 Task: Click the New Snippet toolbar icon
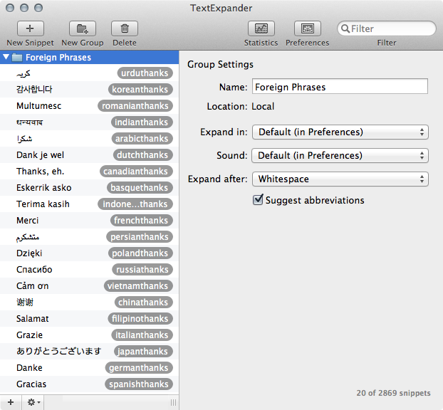pos(30,28)
